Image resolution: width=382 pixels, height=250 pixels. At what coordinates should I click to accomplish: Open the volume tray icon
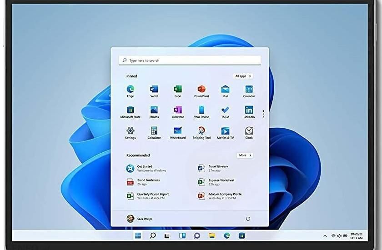pos(339,235)
